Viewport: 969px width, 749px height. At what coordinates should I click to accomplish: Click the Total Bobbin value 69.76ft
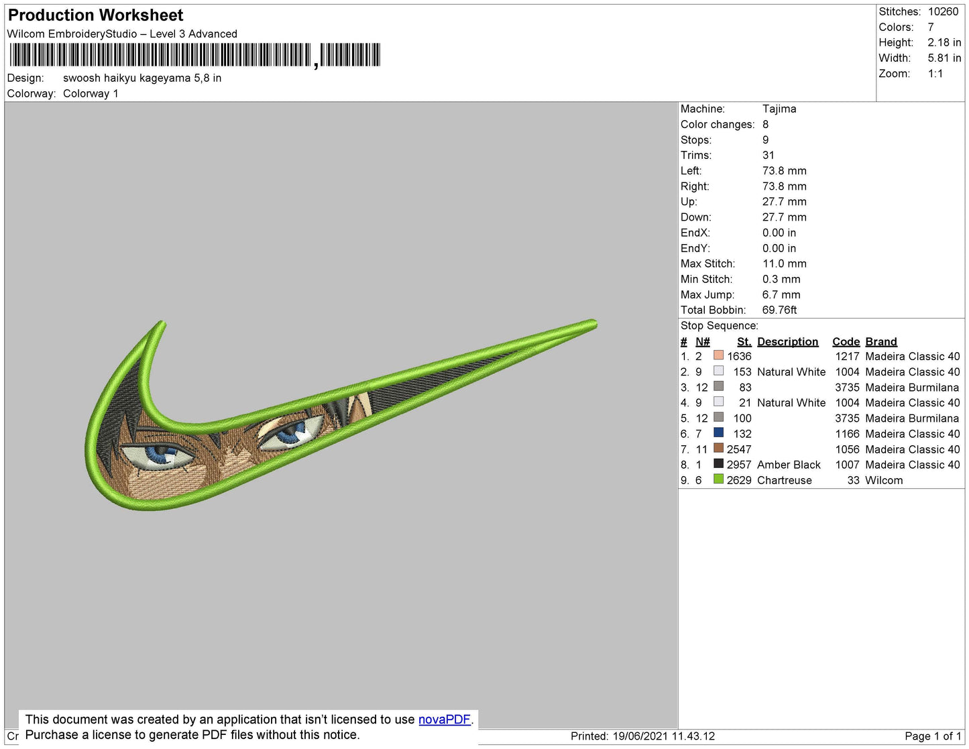point(780,310)
